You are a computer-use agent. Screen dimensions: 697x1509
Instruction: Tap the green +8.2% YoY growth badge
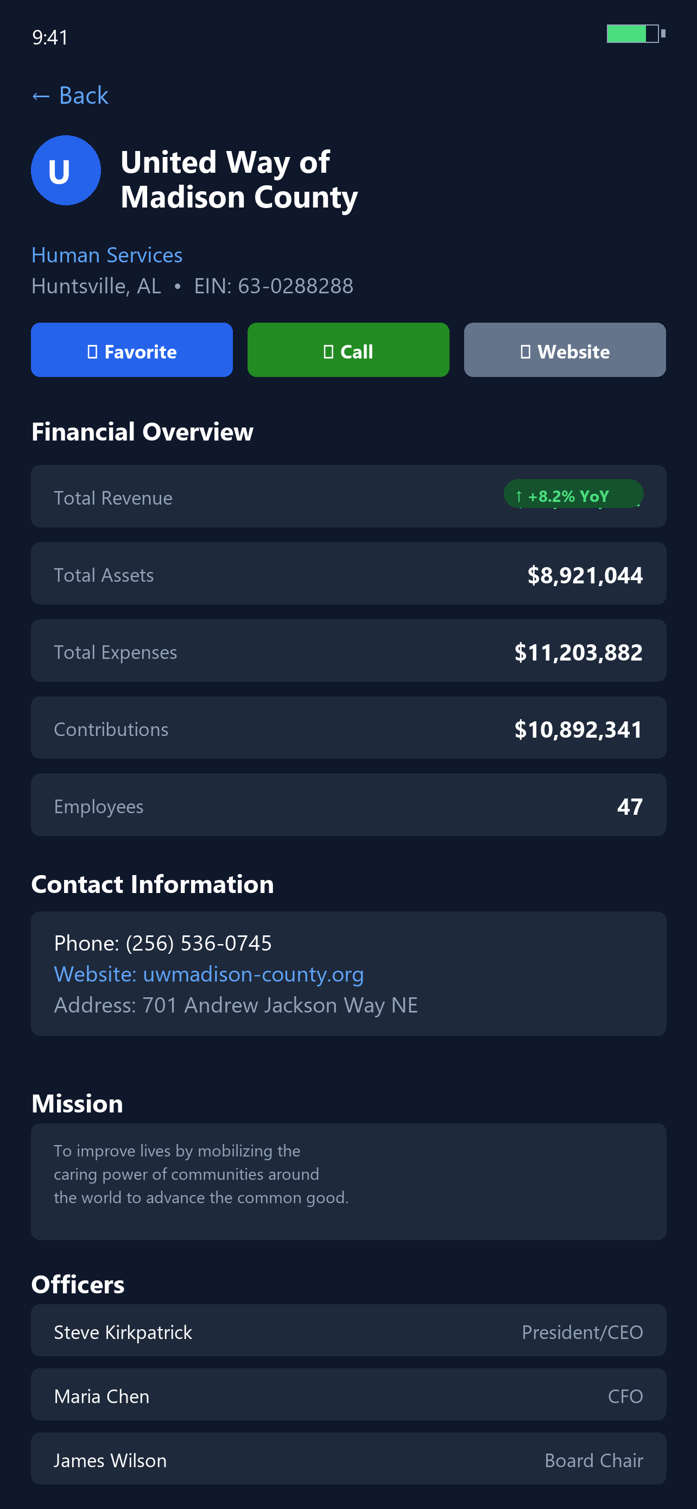(573, 495)
